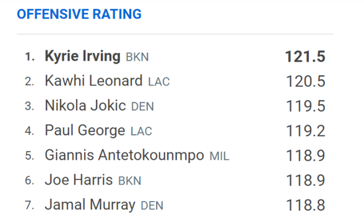The height and width of the screenshot is (222, 364).
Task: Open Kyrie Irving's player page
Action: tap(82, 56)
